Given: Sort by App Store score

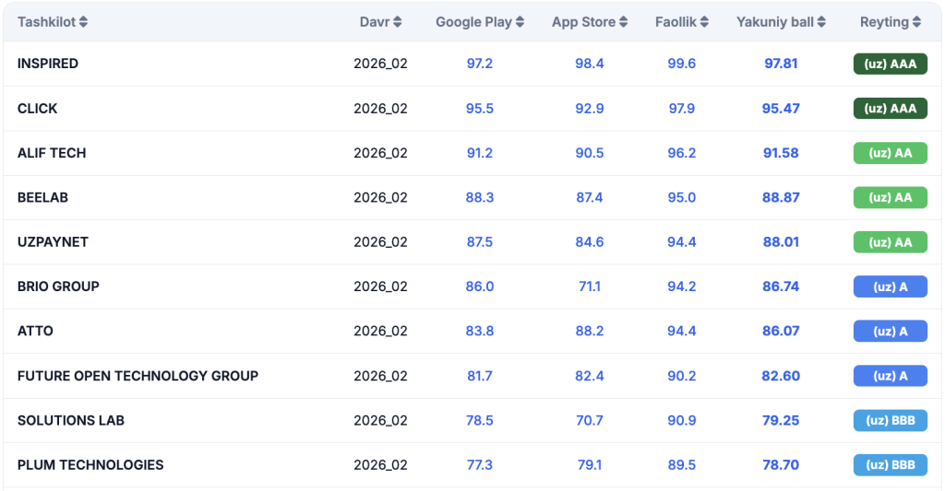Looking at the screenshot, I should coord(623,22).
